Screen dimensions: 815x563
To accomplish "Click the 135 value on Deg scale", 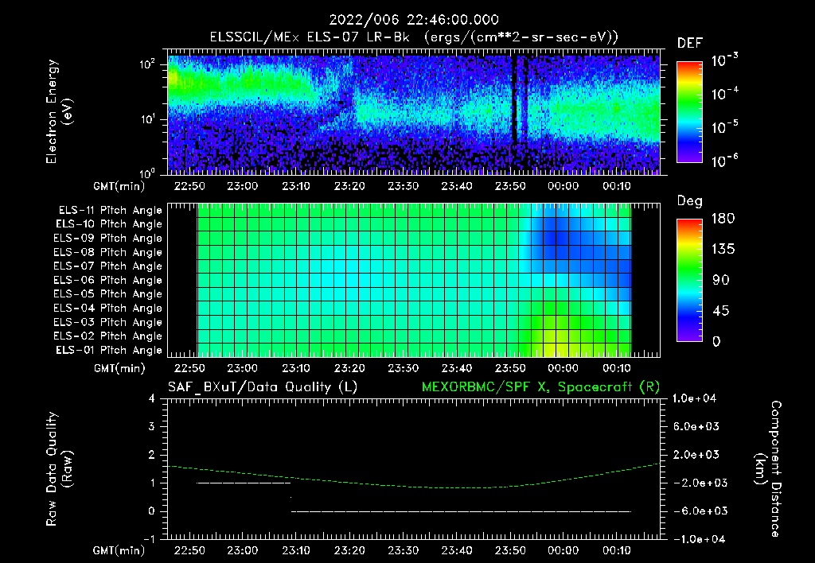I will pyautogui.click(x=723, y=250).
